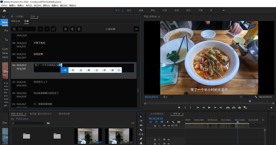Open 1/2 playback resolution dropdown
This screenshot has width=276, height=145.
246,97
